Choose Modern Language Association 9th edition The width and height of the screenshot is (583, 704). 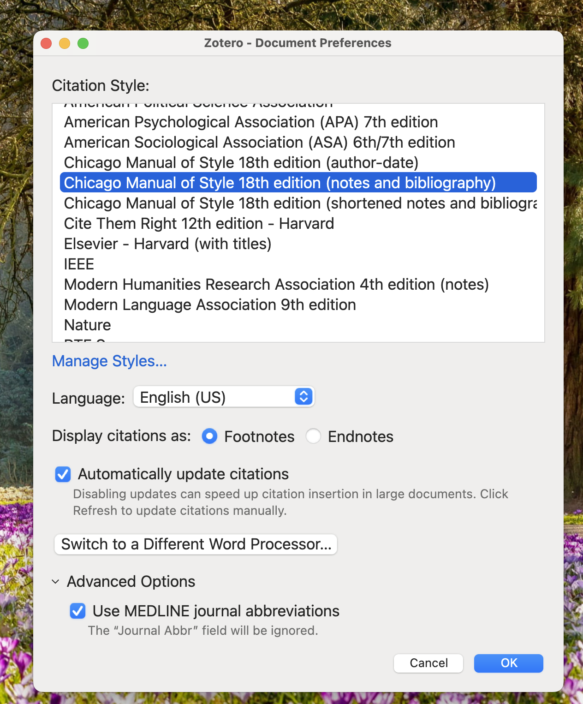tap(298, 305)
